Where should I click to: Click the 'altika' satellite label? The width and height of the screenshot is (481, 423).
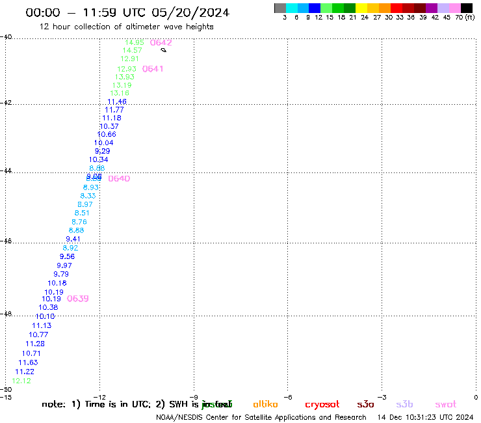(x=265, y=404)
